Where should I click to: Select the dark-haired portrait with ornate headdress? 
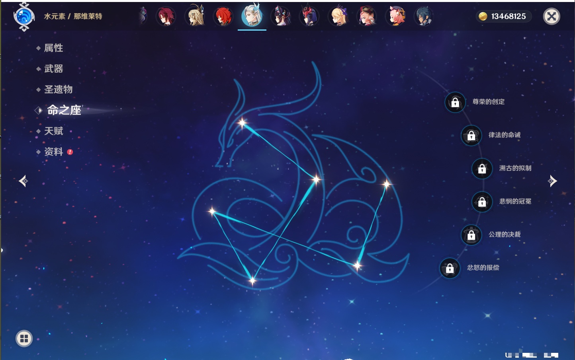[x=281, y=17]
